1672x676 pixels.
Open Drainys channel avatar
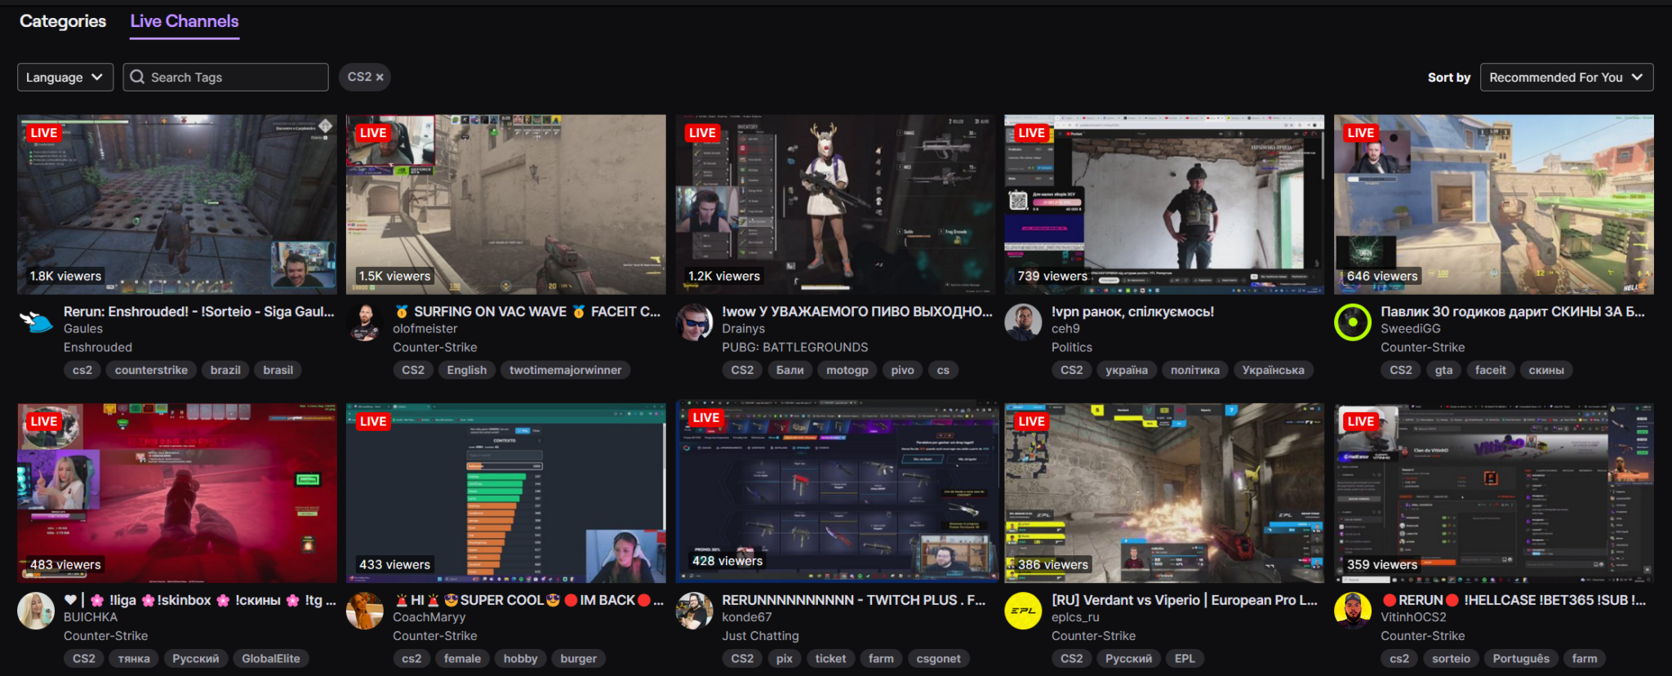click(x=694, y=322)
